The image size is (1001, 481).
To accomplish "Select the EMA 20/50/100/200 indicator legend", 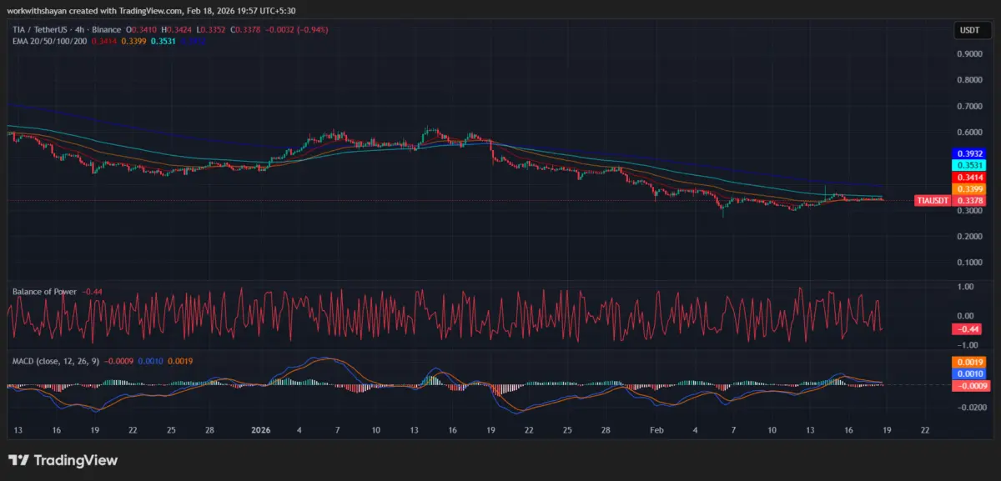I will coord(48,40).
